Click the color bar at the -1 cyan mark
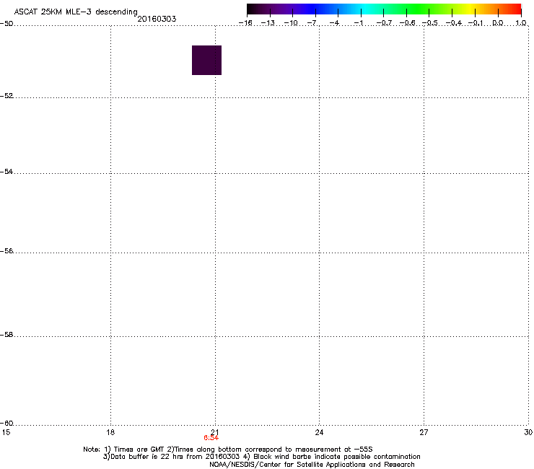The width and height of the screenshot is (534, 469). click(361, 9)
